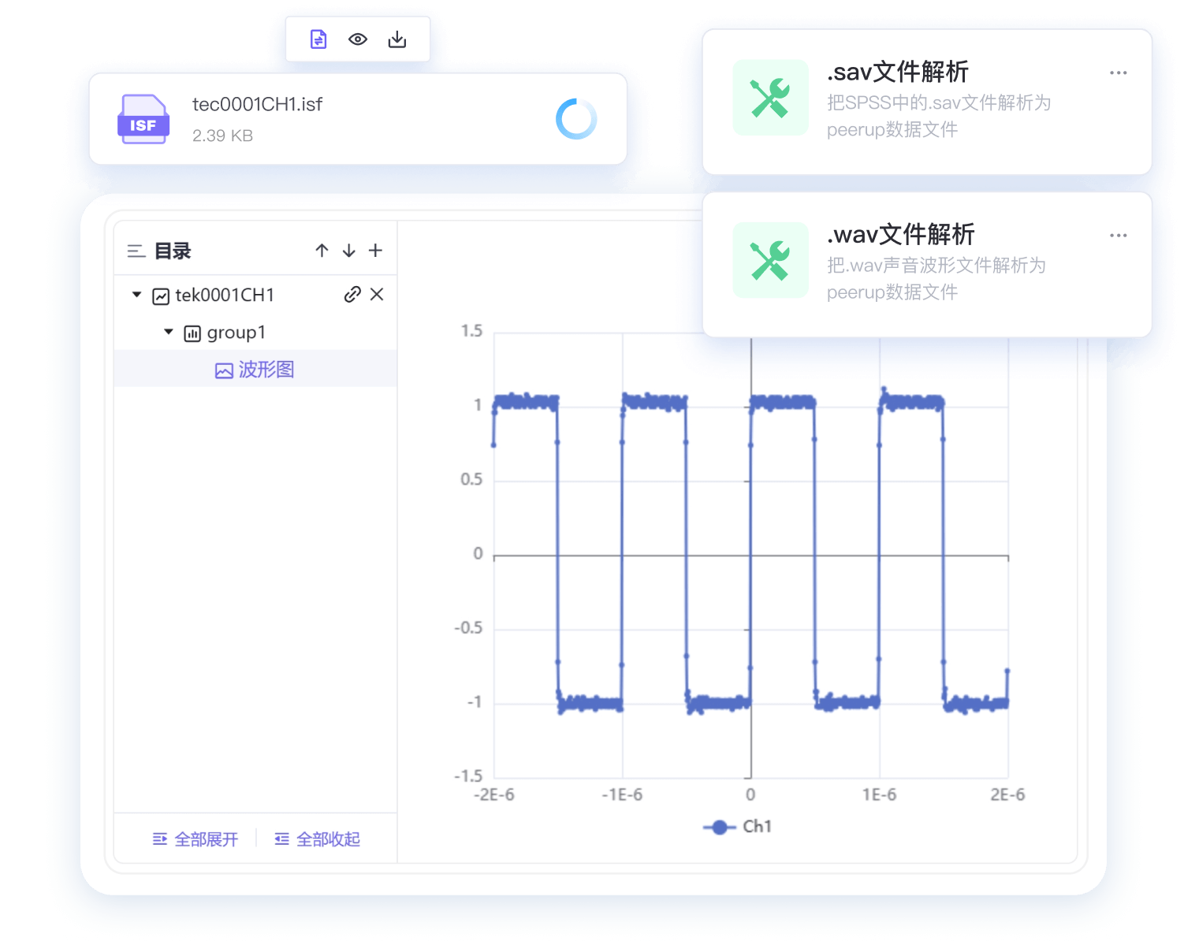
Task: Click the 1E-6 x-axis label
Action: [x=879, y=794]
